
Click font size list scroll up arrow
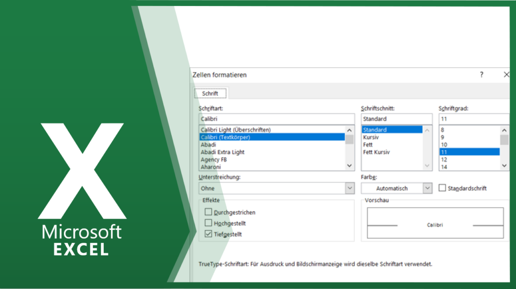pos(504,130)
